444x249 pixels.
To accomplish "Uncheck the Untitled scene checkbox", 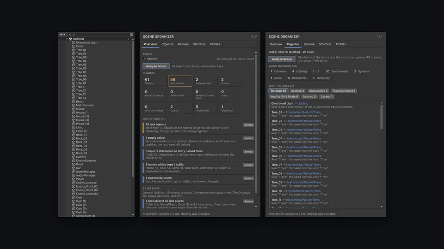I will tap(145, 59).
